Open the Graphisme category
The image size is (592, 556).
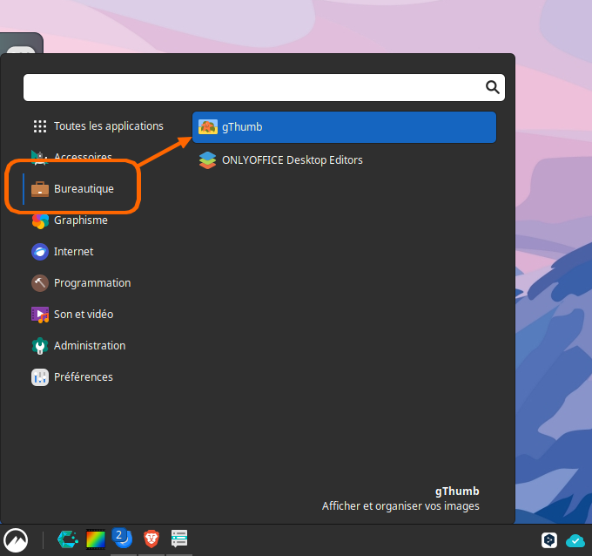(x=80, y=220)
